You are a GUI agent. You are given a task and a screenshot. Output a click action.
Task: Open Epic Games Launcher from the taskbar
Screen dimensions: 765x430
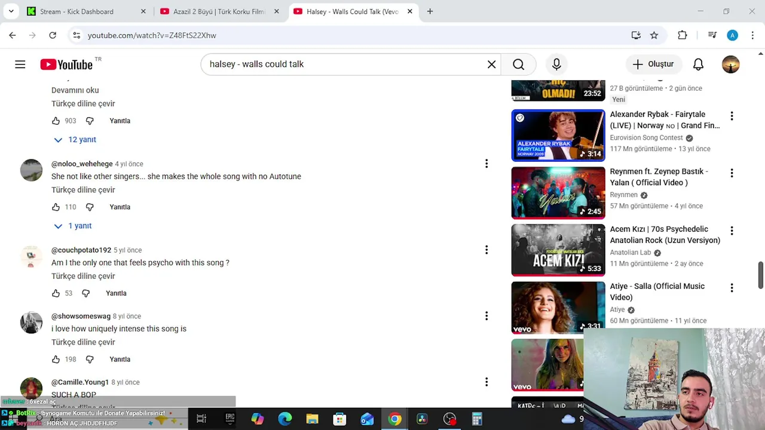tap(229, 419)
